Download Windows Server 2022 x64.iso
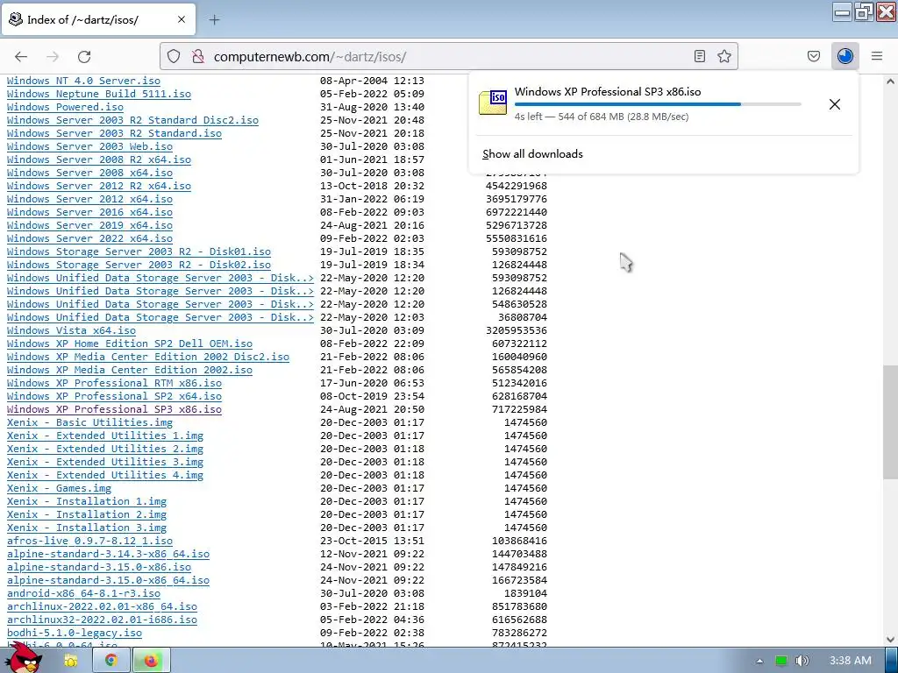This screenshot has width=898, height=673. coord(90,238)
